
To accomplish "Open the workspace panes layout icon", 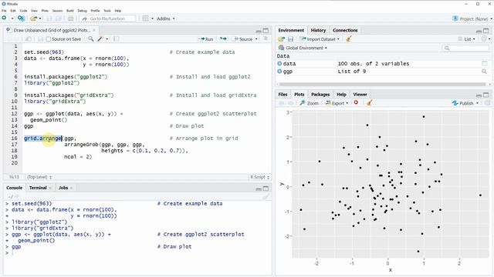I will point(145,18).
